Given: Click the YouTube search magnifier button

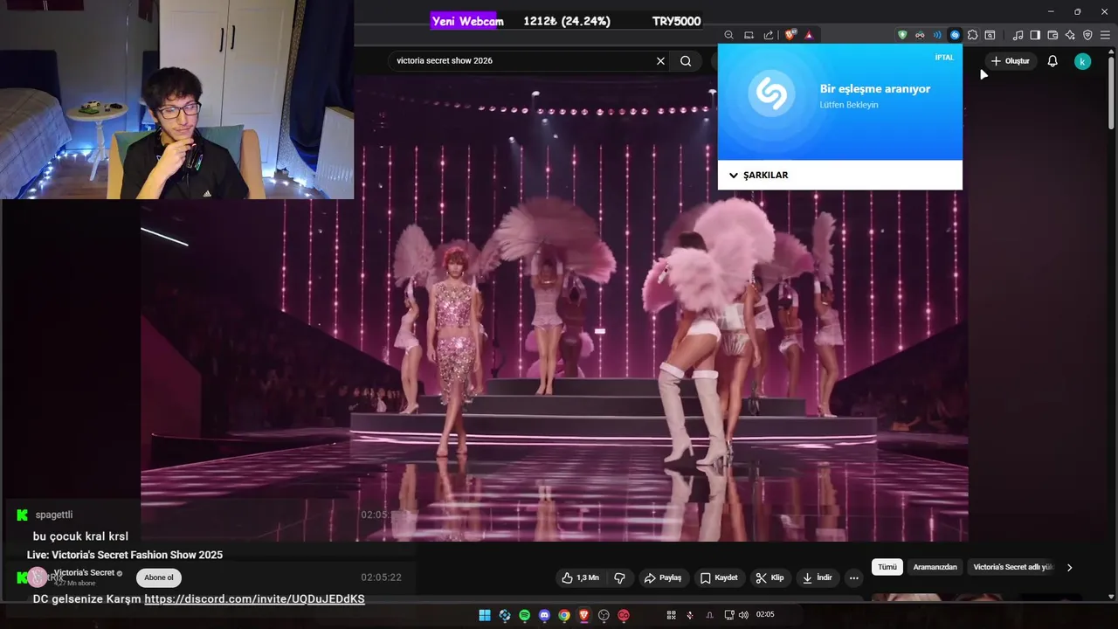Looking at the screenshot, I should click(686, 61).
